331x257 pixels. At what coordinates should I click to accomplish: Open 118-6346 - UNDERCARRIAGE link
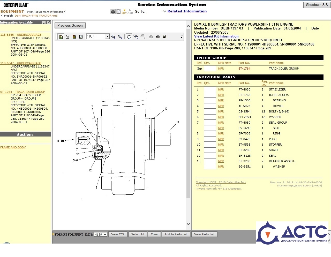(x=21, y=35)
